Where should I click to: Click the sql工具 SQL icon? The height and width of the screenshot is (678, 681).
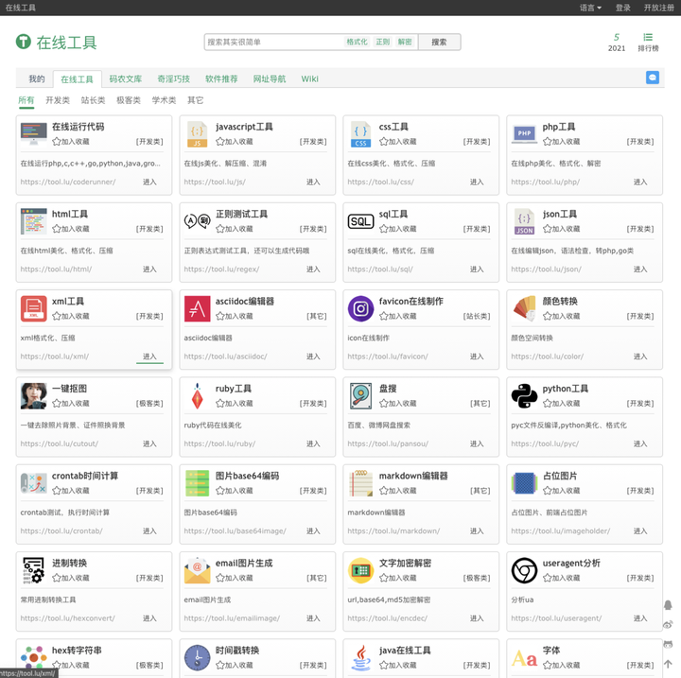pyautogui.click(x=360, y=221)
